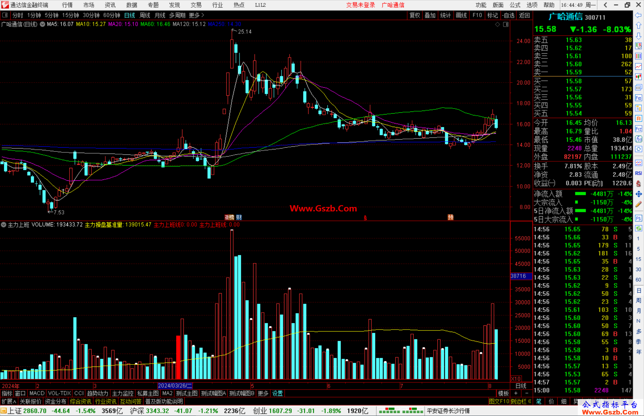Click the four-way move arrows icon
Screen dimensions: 644x416
point(638,194)
